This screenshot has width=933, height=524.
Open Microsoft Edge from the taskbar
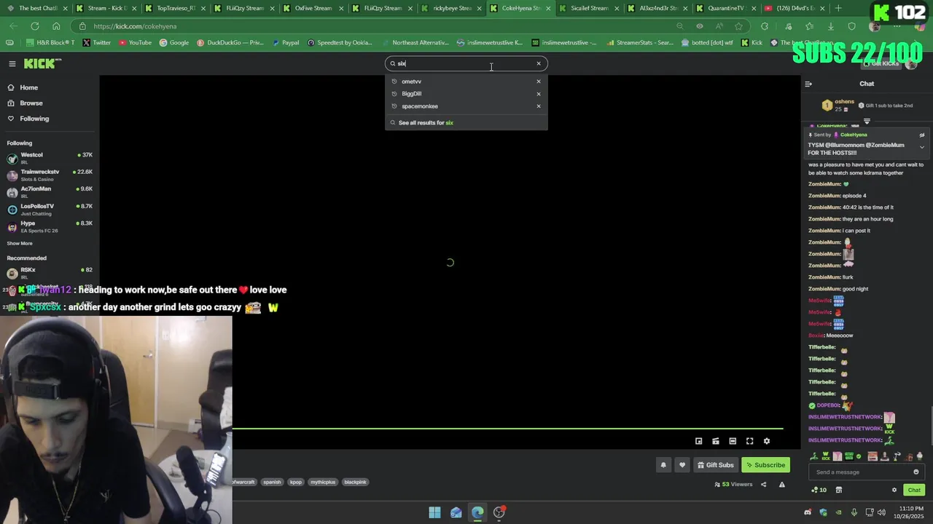click(477, 512)
